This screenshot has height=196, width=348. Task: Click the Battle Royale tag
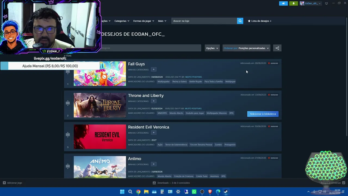point(195,82)
